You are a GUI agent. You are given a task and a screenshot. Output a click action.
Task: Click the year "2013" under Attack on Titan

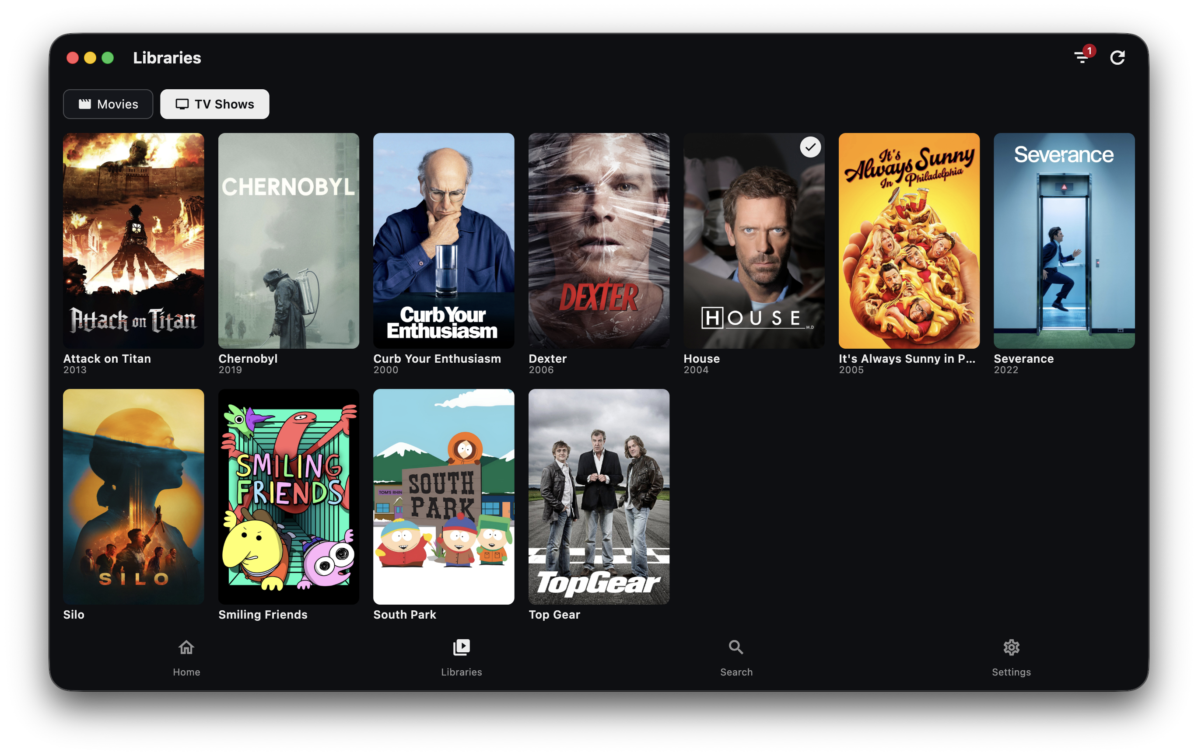click(75, 370)
